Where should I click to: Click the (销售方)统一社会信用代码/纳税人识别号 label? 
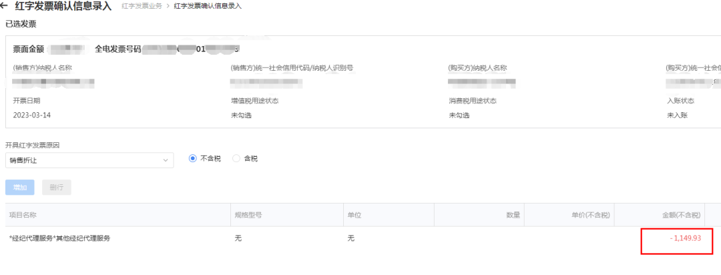point(292,67)
